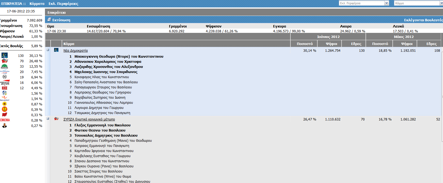
Task: Collapse the ΣΥΡΙΖΑ candidate list
Action: (48, 119)
